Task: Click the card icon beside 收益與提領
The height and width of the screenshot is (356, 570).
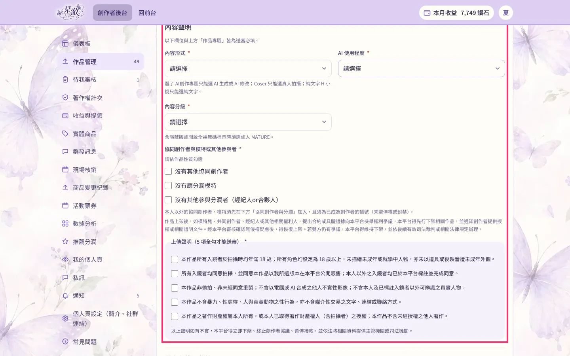Action: coord(65,116)
